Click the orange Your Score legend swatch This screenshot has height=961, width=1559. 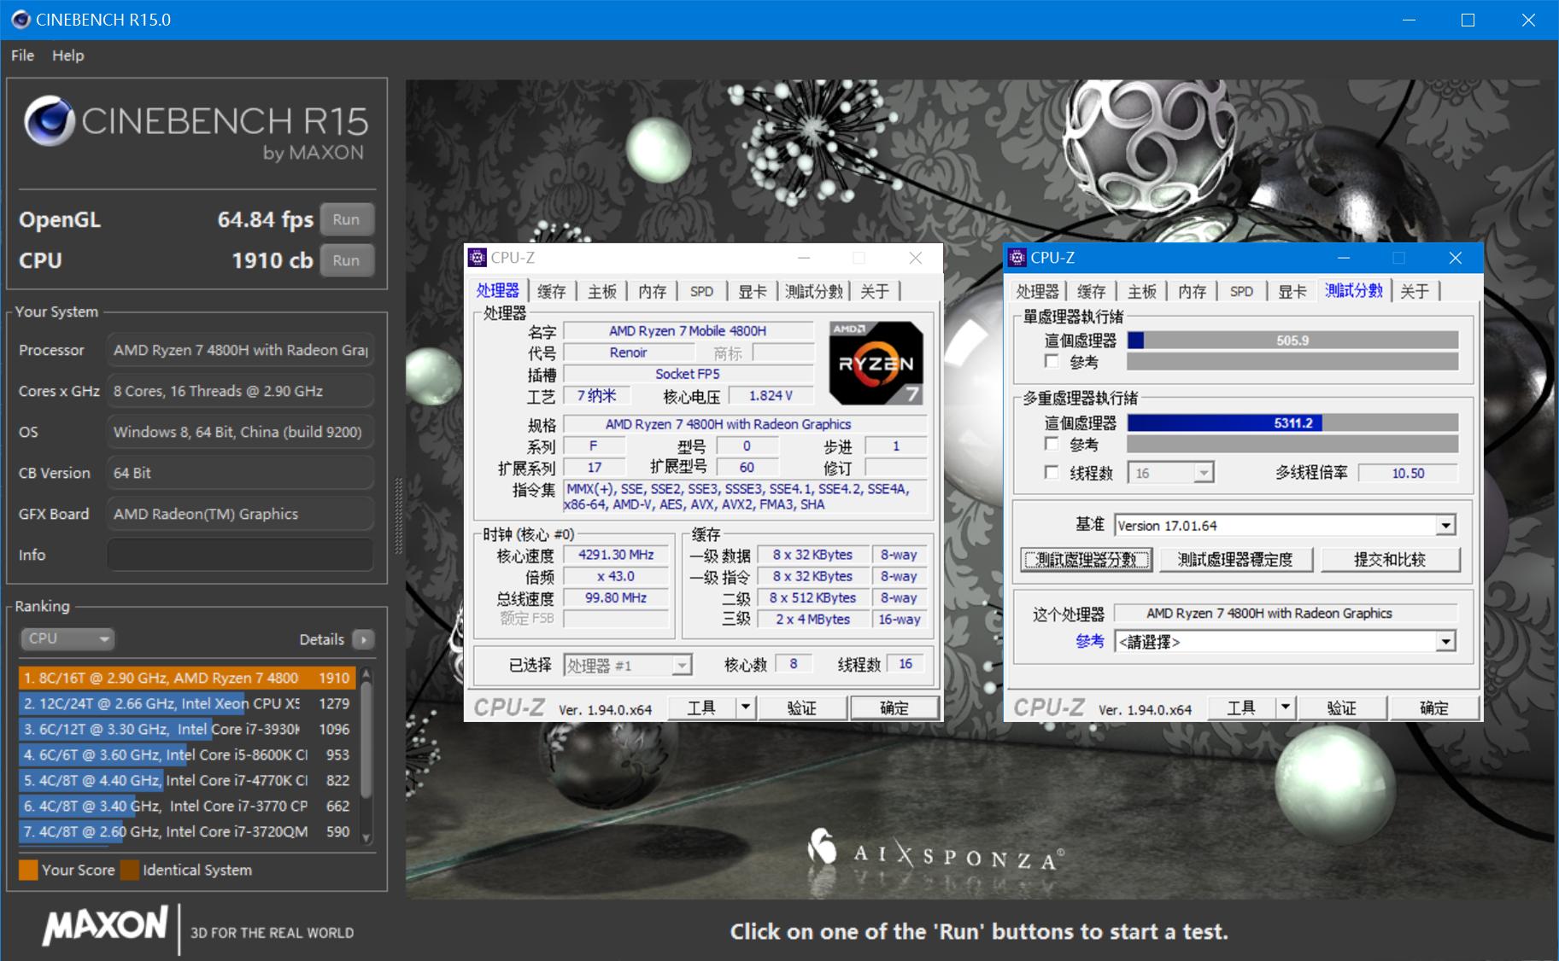[x=28, y=870]
